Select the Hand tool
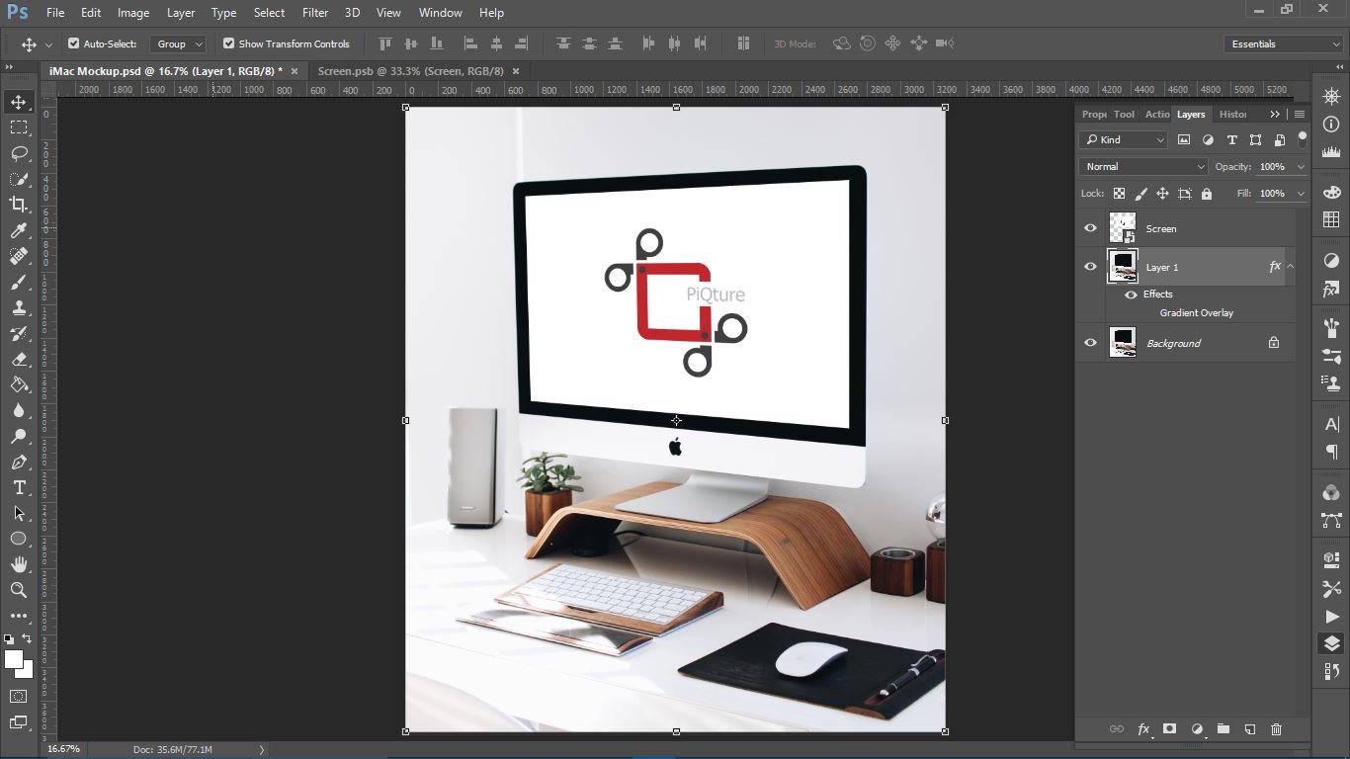The image size is (1350, 759). coord(19,564)
